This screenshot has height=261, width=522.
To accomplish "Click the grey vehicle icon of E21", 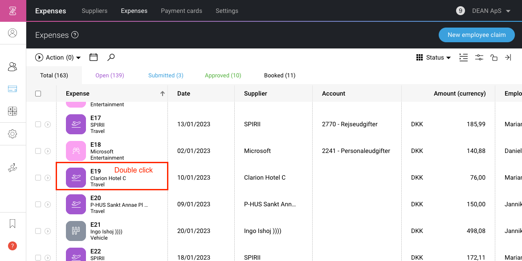I will point(76,231).
